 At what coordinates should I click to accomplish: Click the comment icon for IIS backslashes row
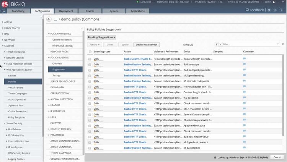(245, 147)
